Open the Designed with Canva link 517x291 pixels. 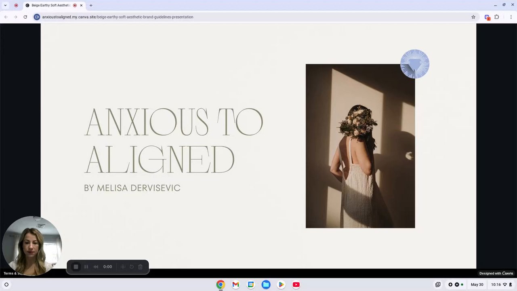click(x=496, y=274)
